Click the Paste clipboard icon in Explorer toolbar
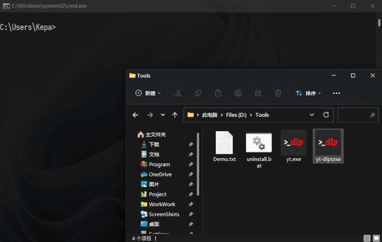This screenshot has height=242, width=382. pos(218,93)
